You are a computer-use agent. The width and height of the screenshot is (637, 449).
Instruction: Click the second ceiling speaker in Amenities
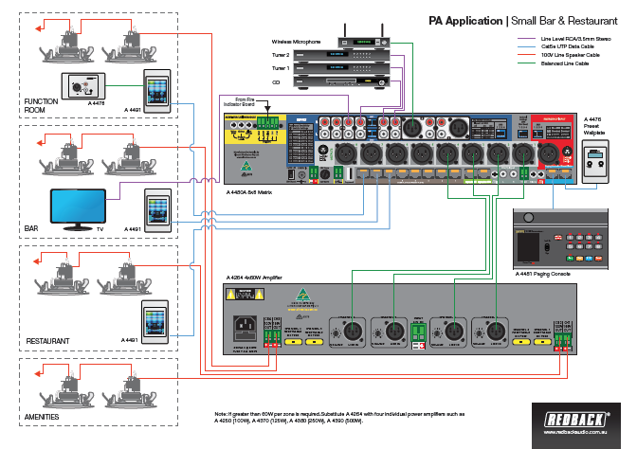(130, 391)
